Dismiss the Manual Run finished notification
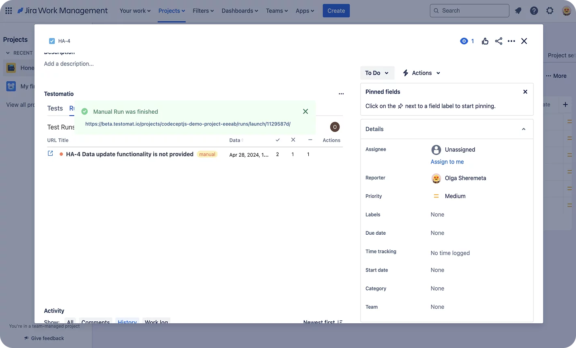Viewport: 576px width, 348px height. [305, 112]
